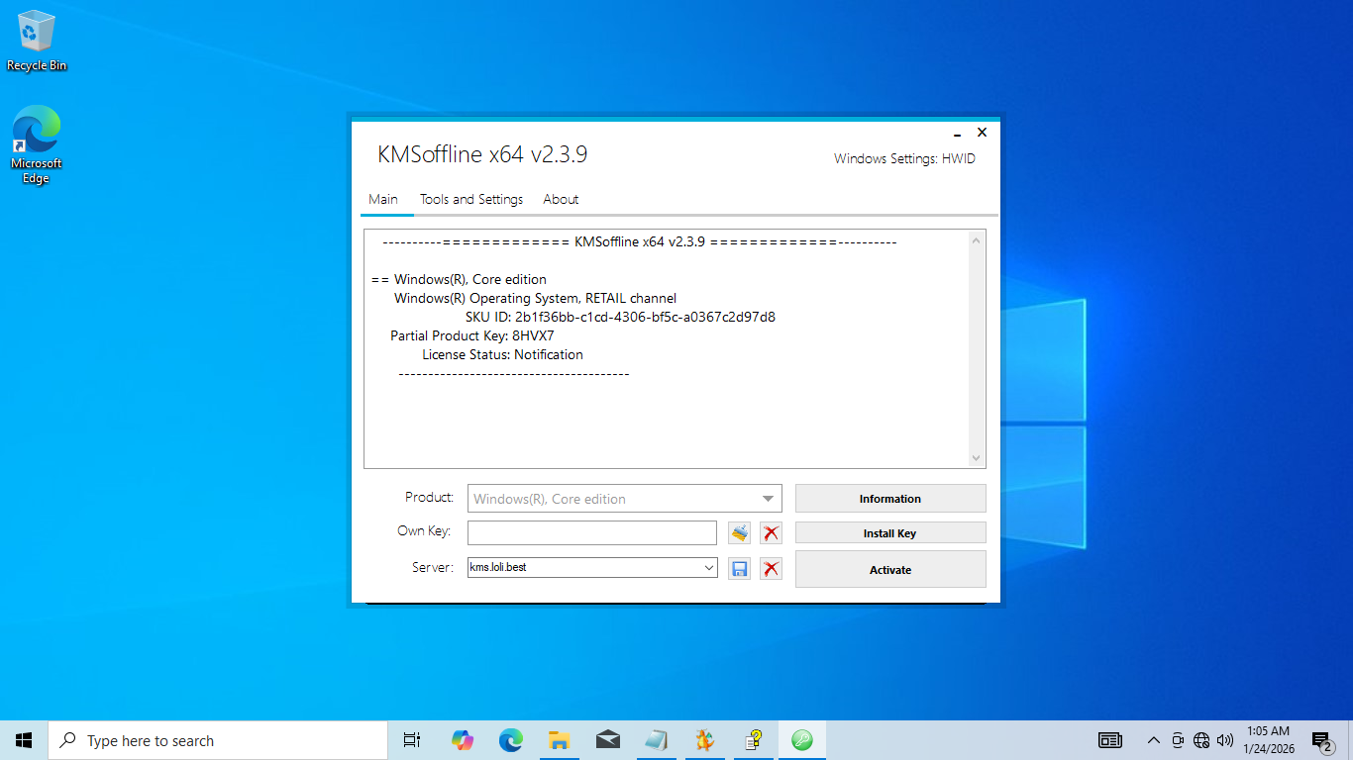Save the server using the floppy disk icon

click(x=739, y=569)
